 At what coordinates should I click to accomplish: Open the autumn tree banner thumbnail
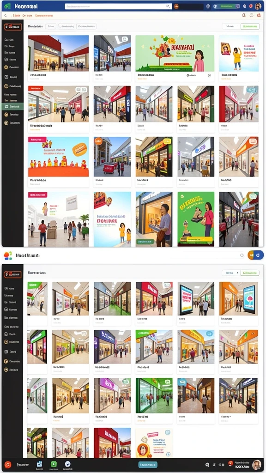[175, 54]
